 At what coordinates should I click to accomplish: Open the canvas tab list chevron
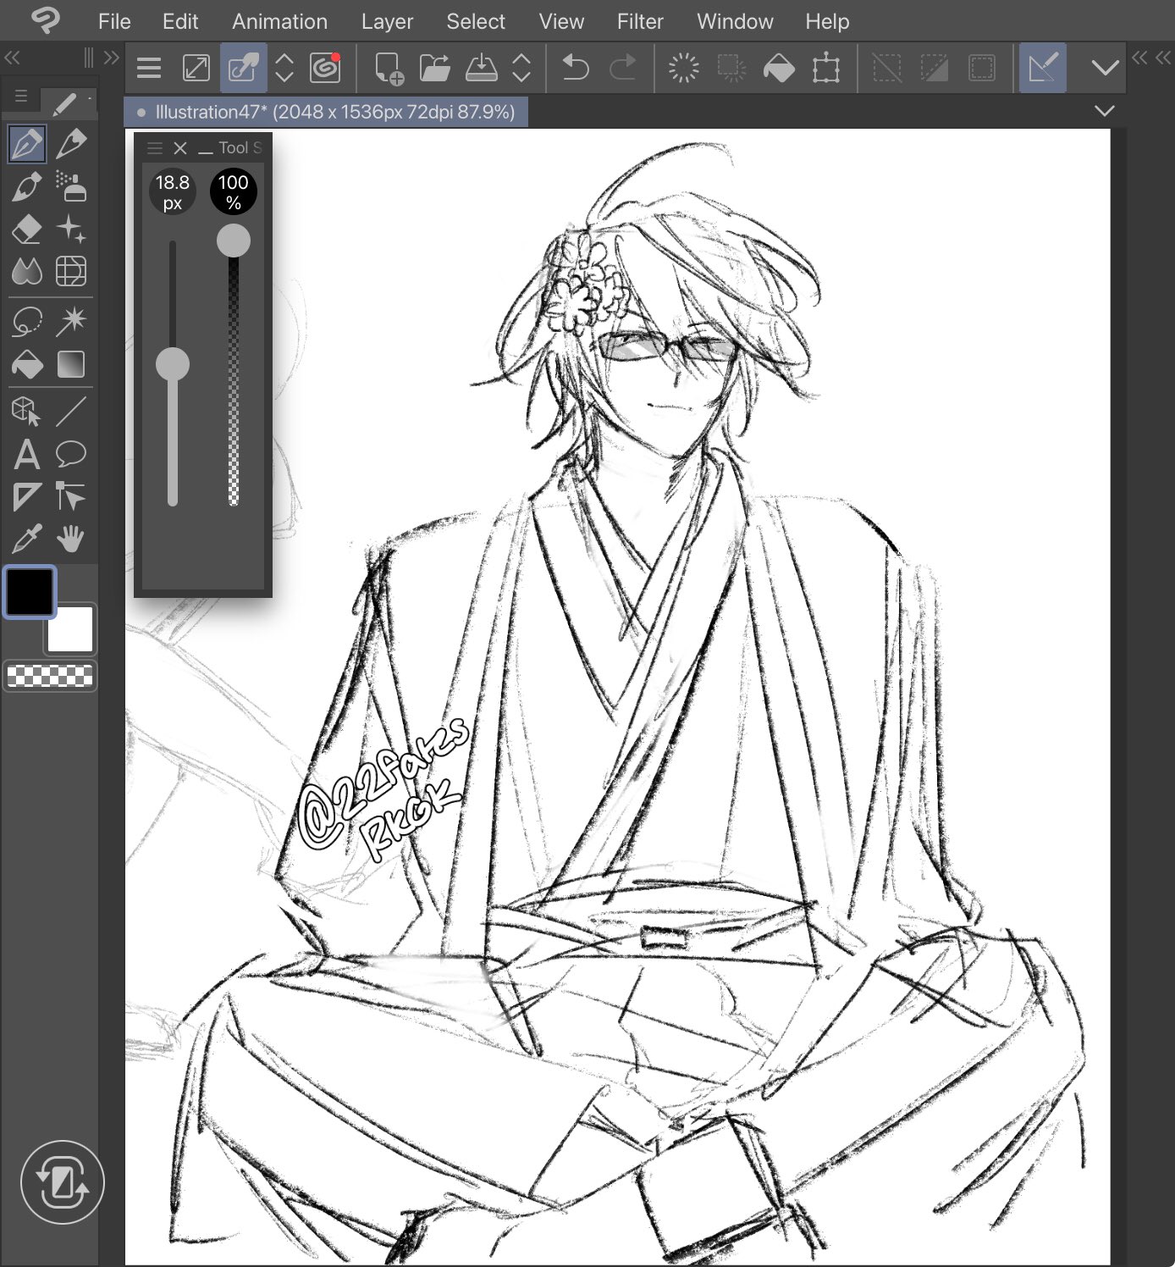tap(1104, 111)
